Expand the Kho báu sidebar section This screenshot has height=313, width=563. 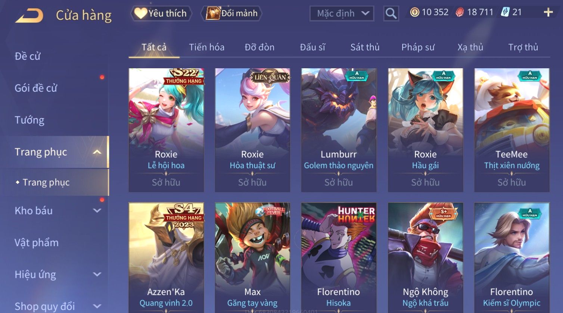point(97,210)
